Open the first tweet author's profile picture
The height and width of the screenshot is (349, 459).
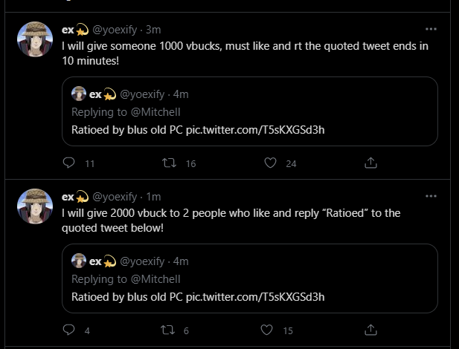coord(35,40)
